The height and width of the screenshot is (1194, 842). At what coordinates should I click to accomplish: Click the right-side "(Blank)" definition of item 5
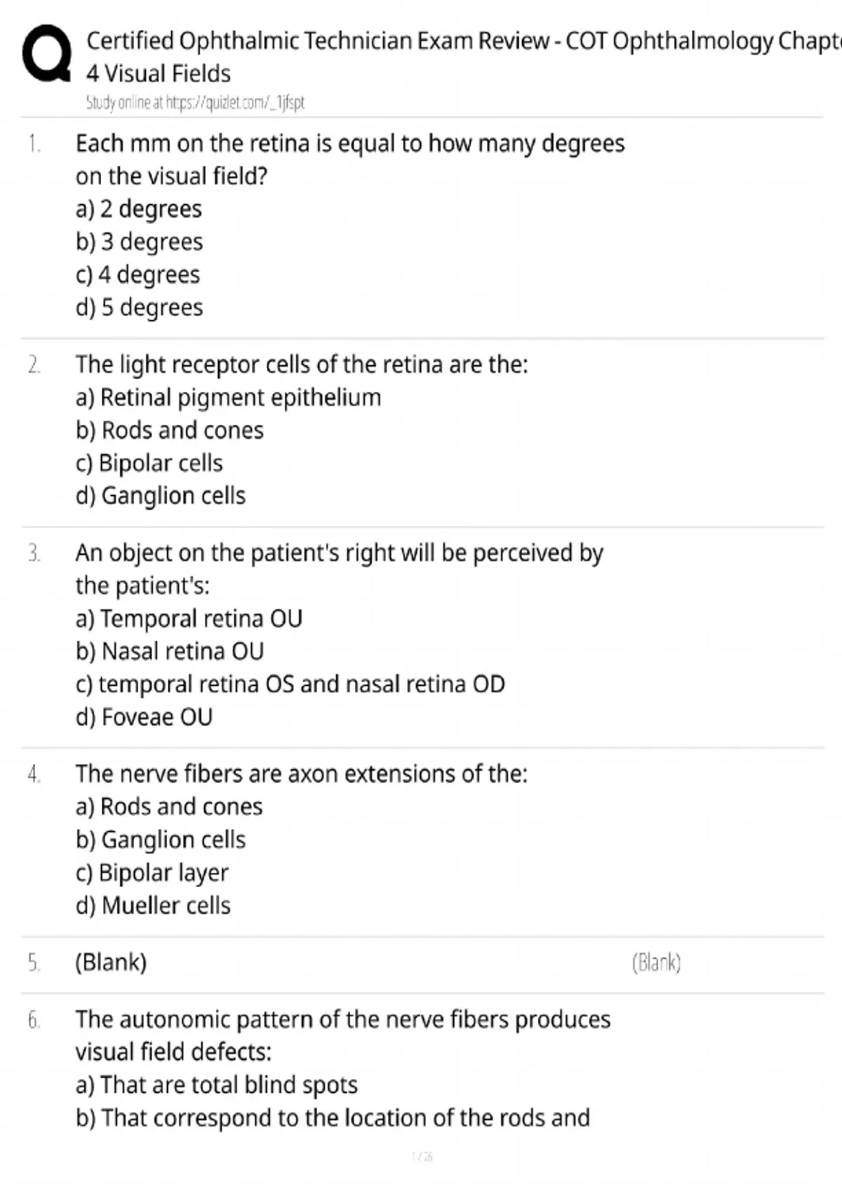click(x=656, y=962)
